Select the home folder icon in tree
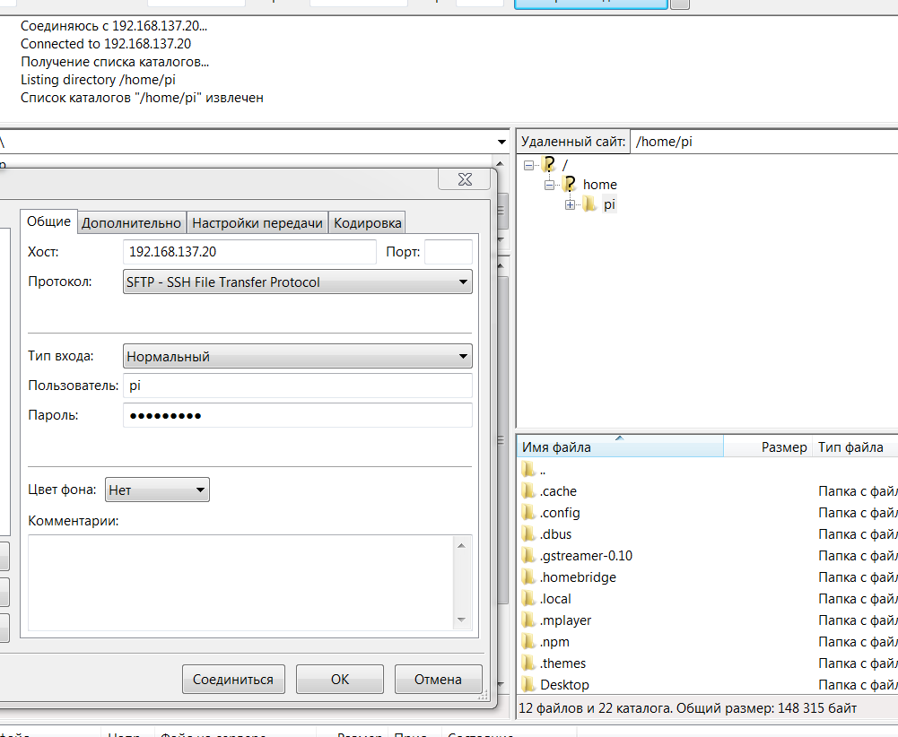Viewport: 898px width, 737px height. pyautogui.click(x=570, y=185)
